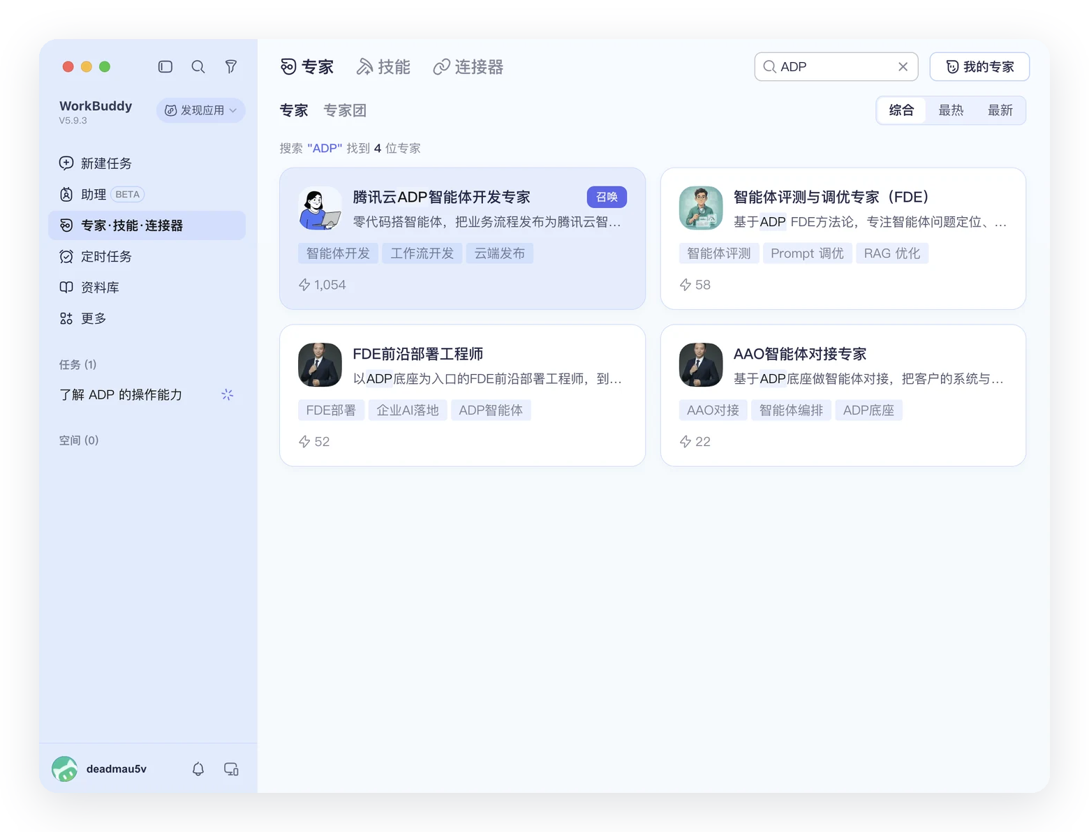Click the 云端发布 tag

tap(500, 253)
